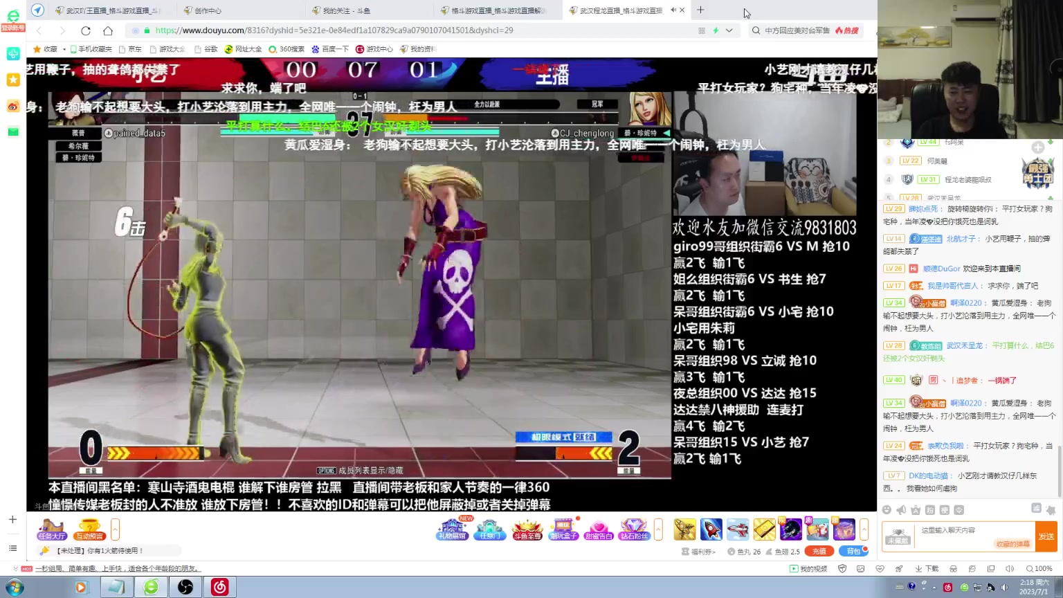1063x598 pixels.
Task: Open 网址大全 bookmark
Action: point(243,49)
